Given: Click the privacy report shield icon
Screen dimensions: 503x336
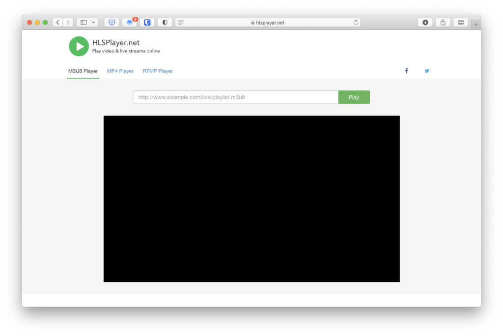Looking at the screenshot, I should click(x=165, y=23).
